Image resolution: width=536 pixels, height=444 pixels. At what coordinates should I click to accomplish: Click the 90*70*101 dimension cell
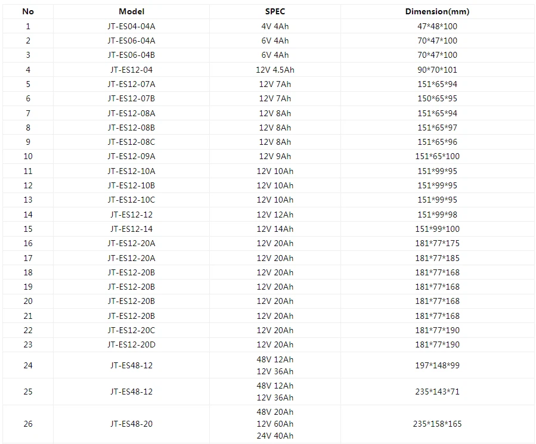[x=437, y=70]
